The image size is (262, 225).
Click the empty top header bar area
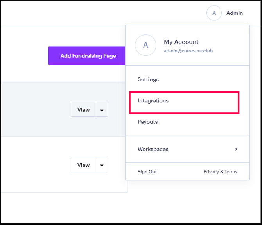(x=98, y=13)
